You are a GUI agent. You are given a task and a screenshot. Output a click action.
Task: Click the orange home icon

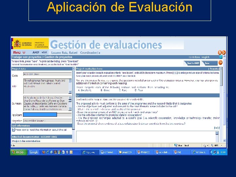220,52
